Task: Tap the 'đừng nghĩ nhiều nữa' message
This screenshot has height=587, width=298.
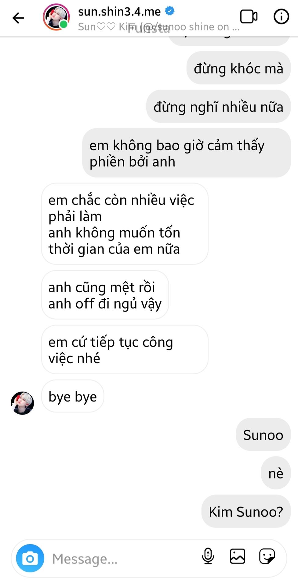Action: click(x=218, y=106)
